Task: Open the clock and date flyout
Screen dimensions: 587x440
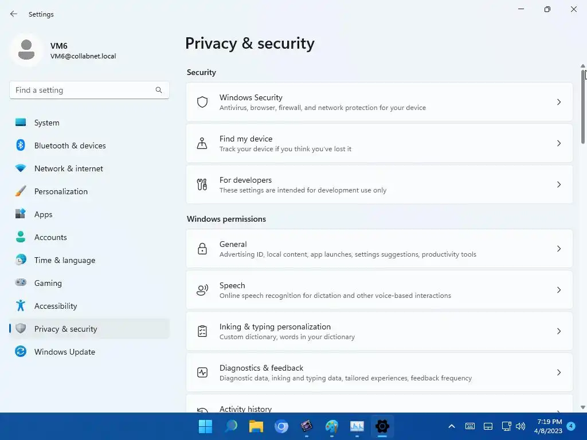Action: click(x=548, y=426)
